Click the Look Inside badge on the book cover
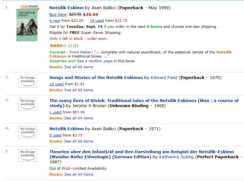This screenshot has height=181, width=244. (x=30, y=7)
